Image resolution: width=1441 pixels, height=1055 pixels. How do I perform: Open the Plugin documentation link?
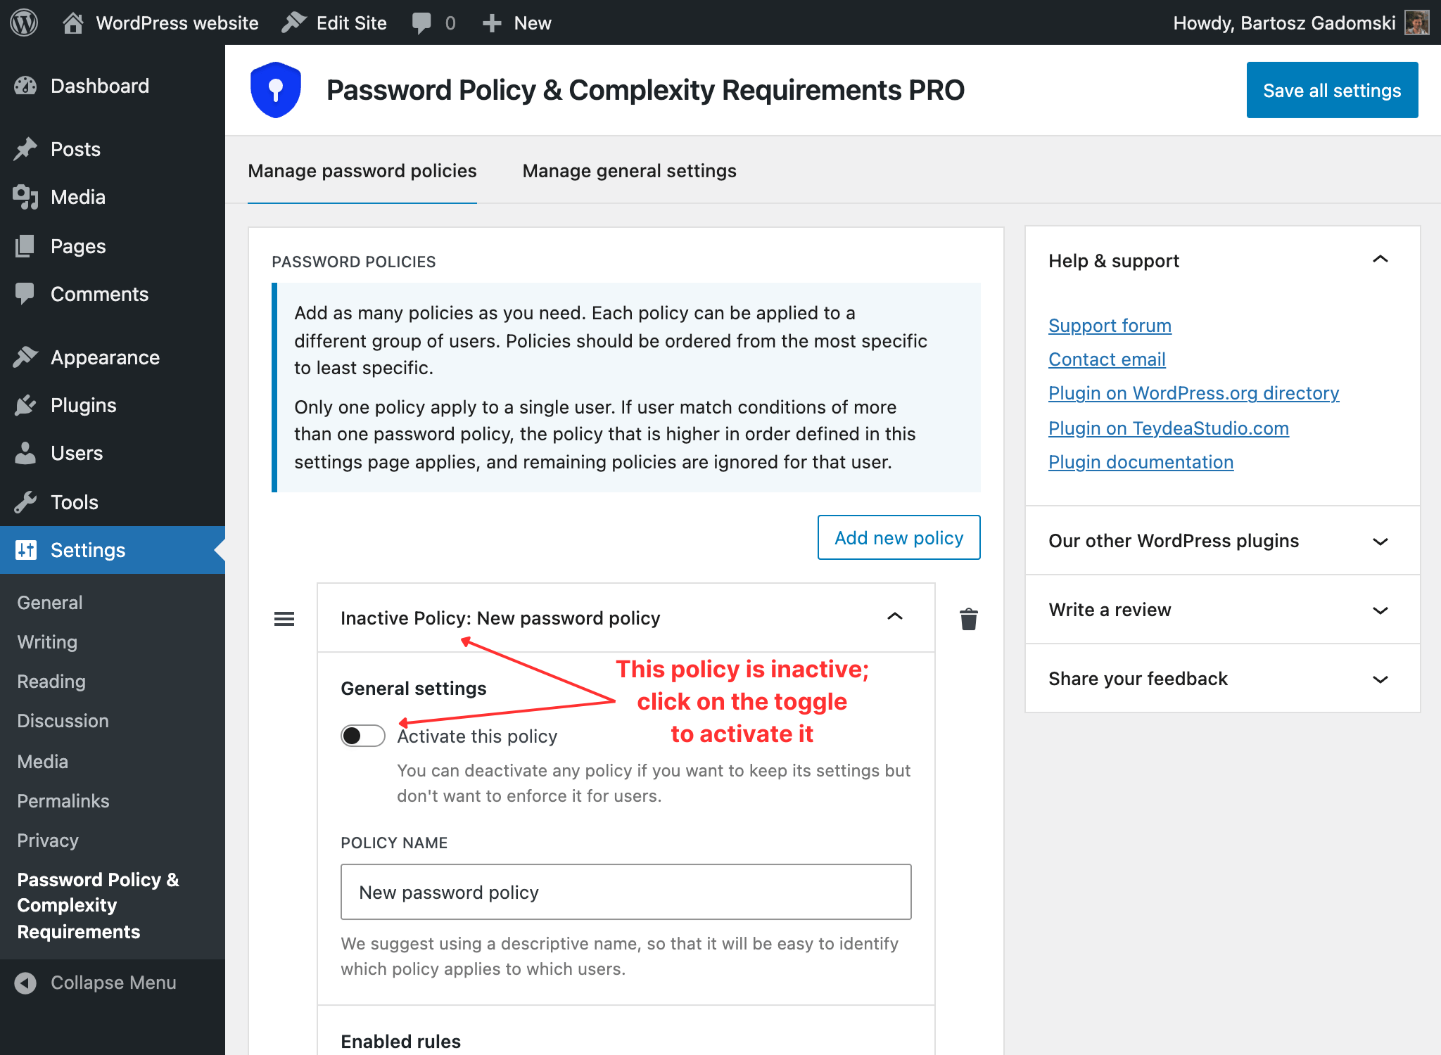coord(1141,462)
